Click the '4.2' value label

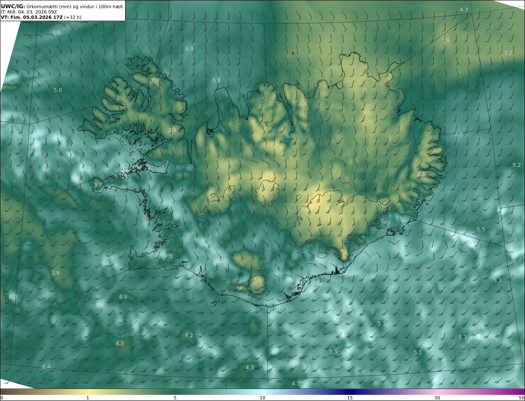pos(189,335)
